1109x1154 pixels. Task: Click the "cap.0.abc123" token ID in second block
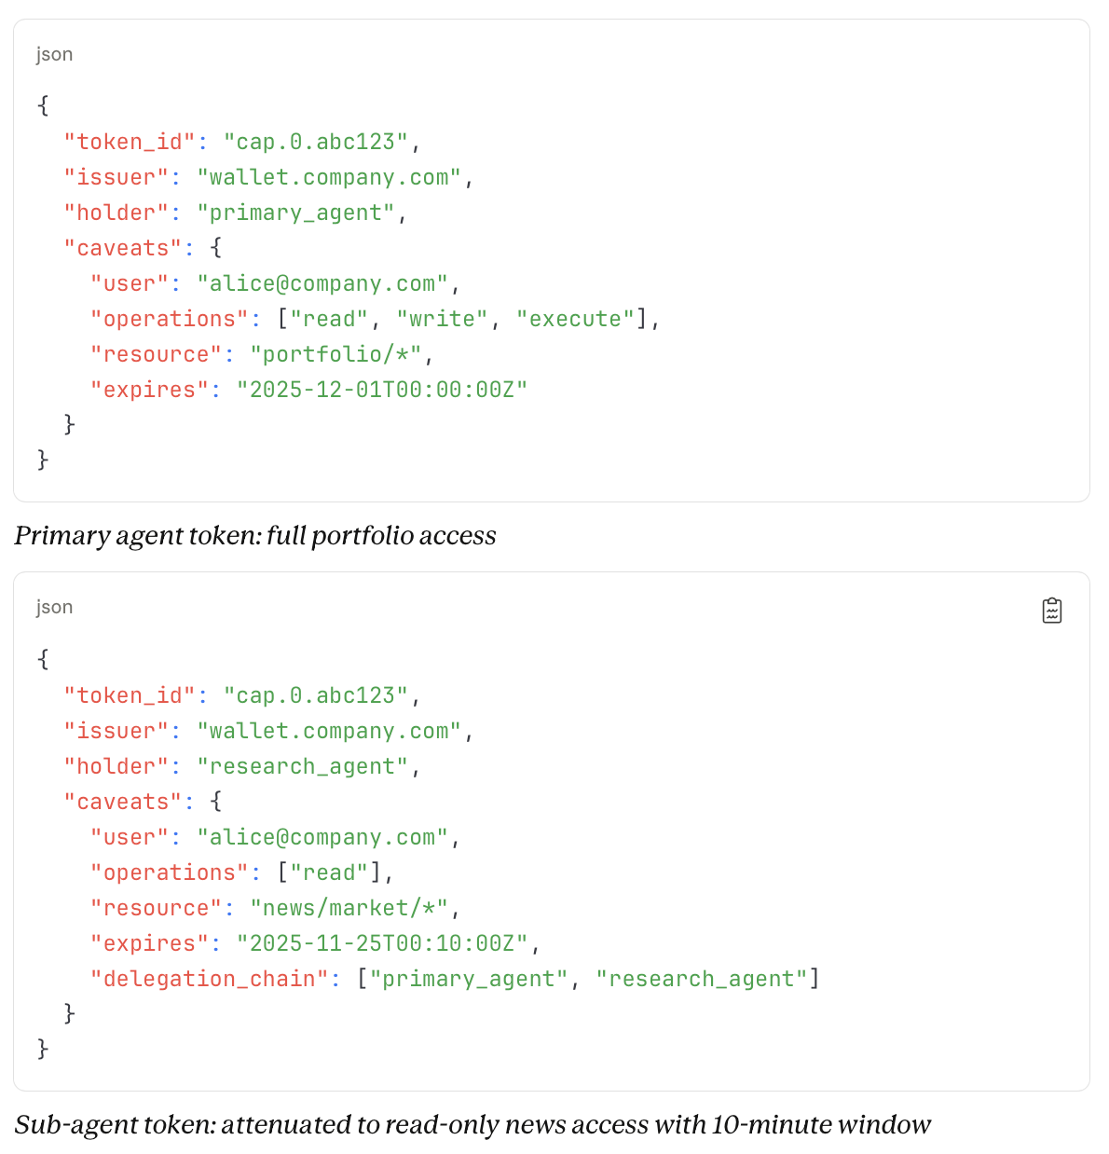(315, 695)
